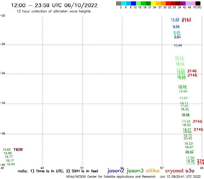Screen dimensions: 204x179
Task: Select the wave height value '18.97'
Action: (x=189, y=147)
